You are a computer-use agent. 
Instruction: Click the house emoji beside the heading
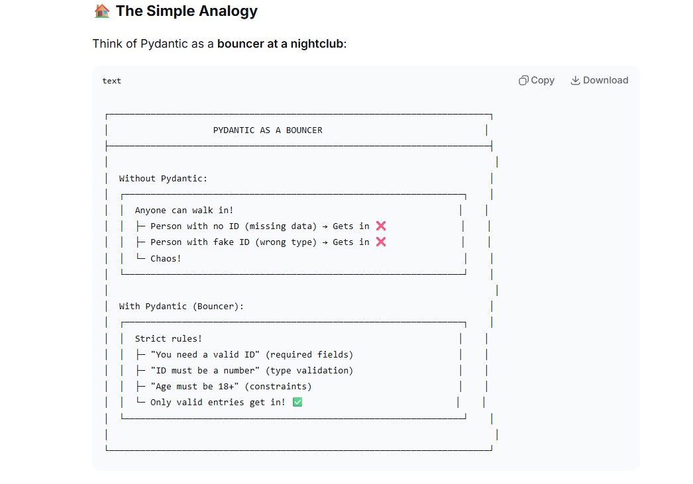[x=101, y=11]
